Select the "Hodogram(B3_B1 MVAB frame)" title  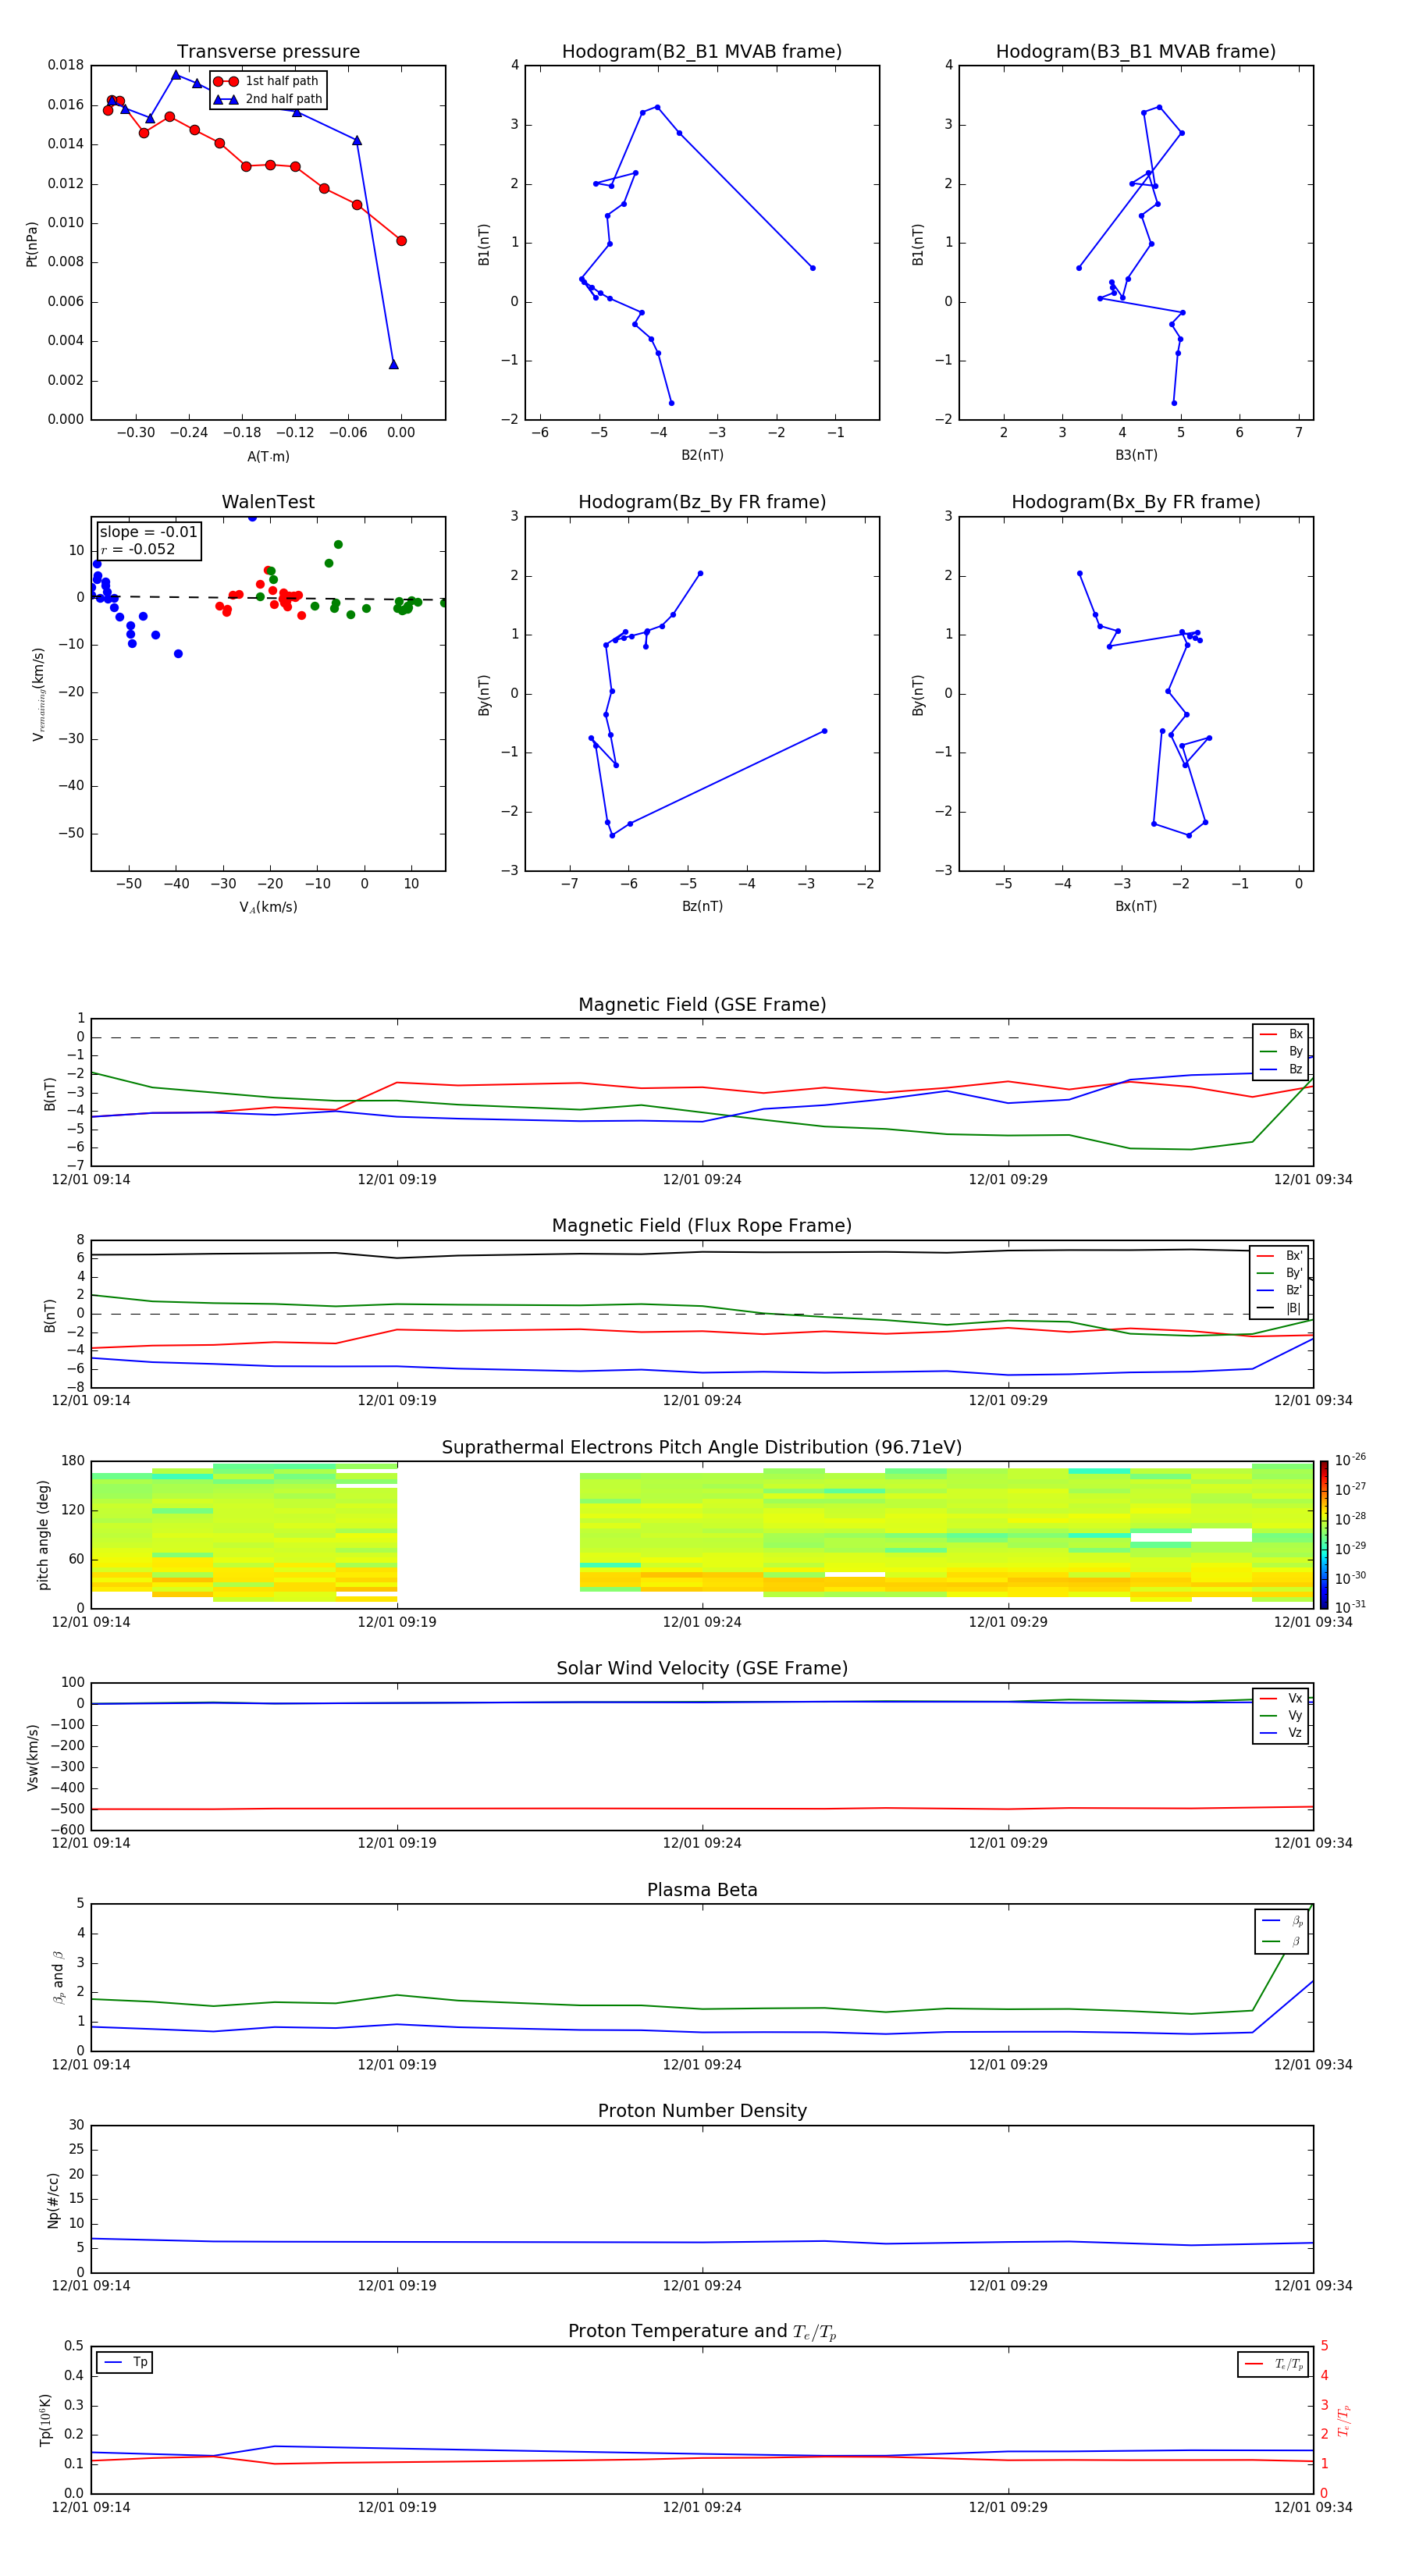[x=1136, y=52]
